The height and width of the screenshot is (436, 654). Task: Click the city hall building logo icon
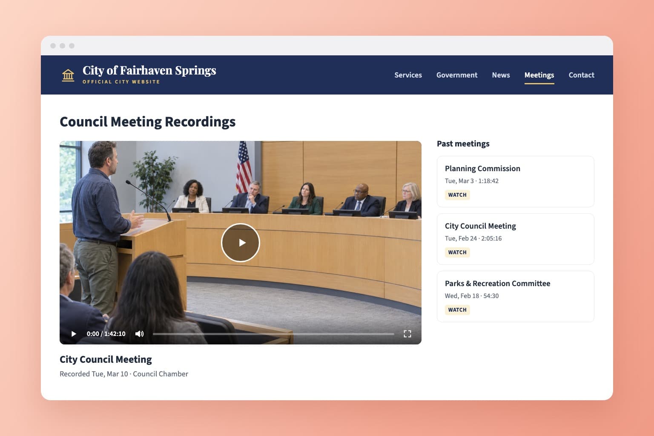click(68, 75)
